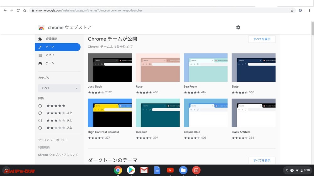This screenshot has width=314, height=176.
Task: Launch Google Play Store from the shelf
Action: coord(131,170)
